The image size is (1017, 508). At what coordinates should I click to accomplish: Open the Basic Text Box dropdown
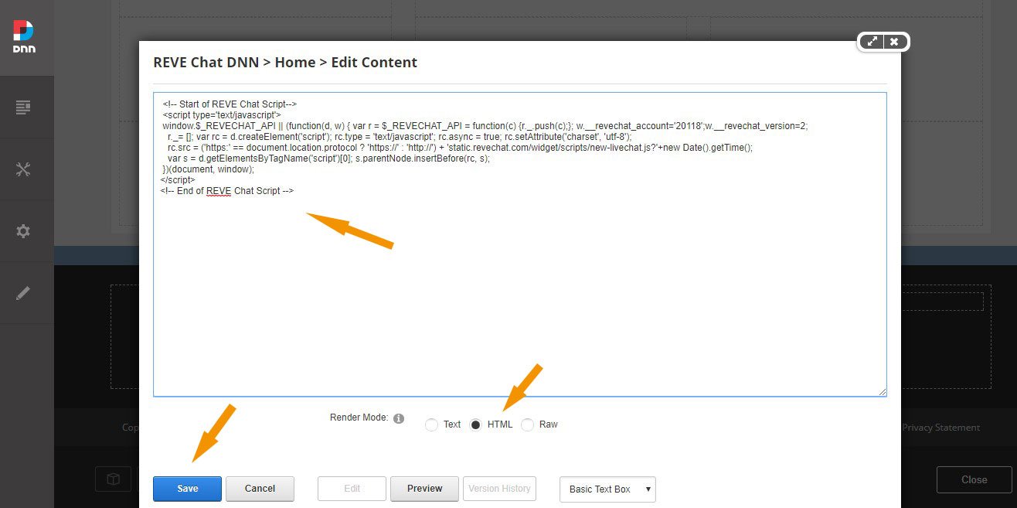pos(607,489)
